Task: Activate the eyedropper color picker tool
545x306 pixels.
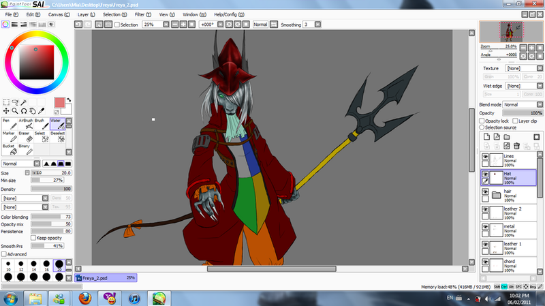Action: (x=41, y=111)
